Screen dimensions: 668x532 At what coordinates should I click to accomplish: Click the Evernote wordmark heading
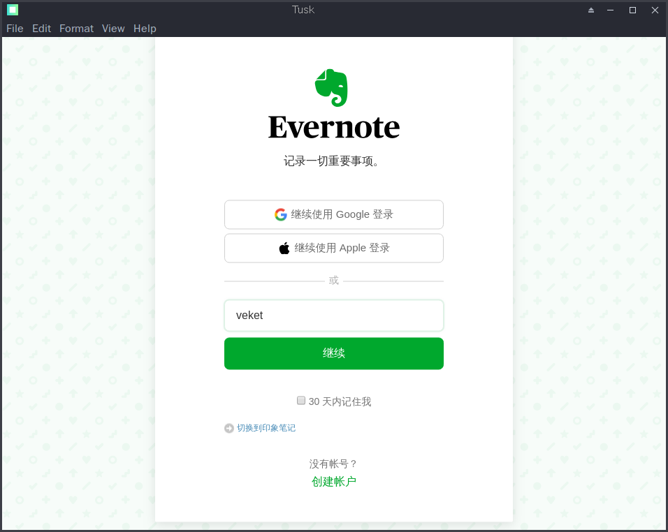334,127
